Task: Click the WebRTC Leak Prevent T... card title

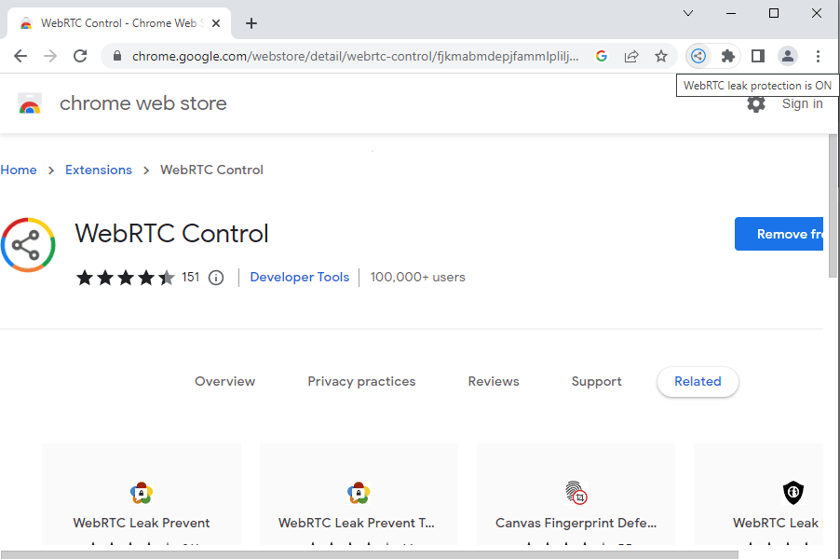Action: click(357, 523)
